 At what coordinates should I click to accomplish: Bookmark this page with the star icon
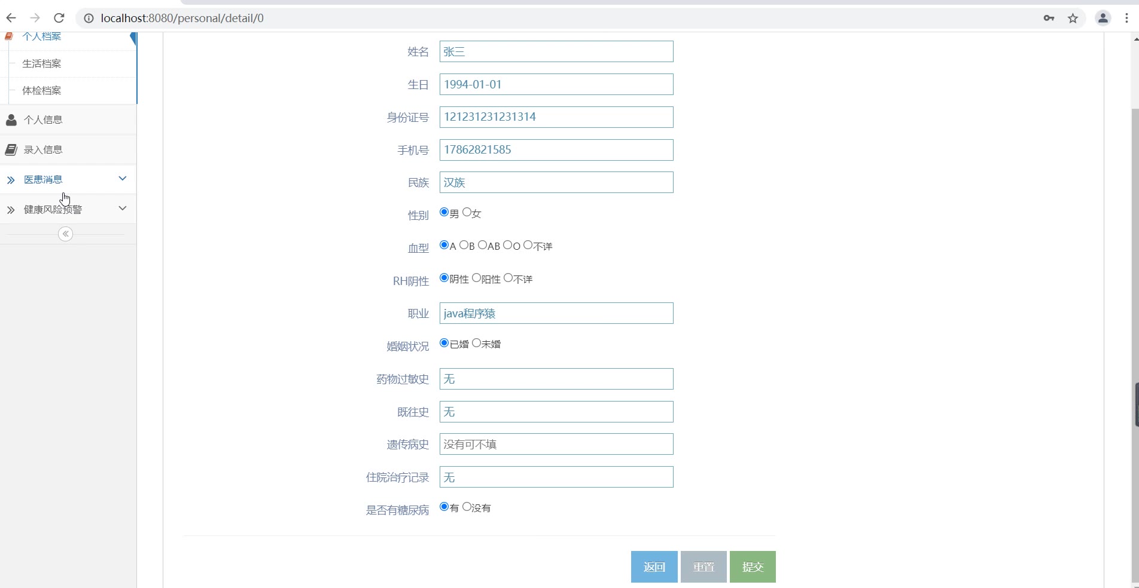[x=1073, y=19]
